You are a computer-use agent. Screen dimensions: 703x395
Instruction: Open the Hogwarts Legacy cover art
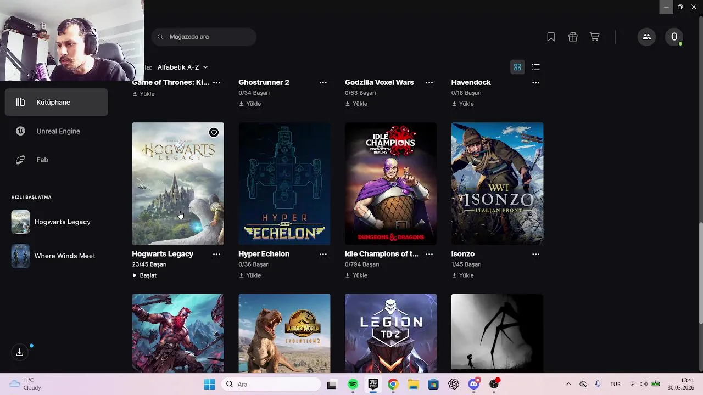pyautogui.click(x=178, y=183)
